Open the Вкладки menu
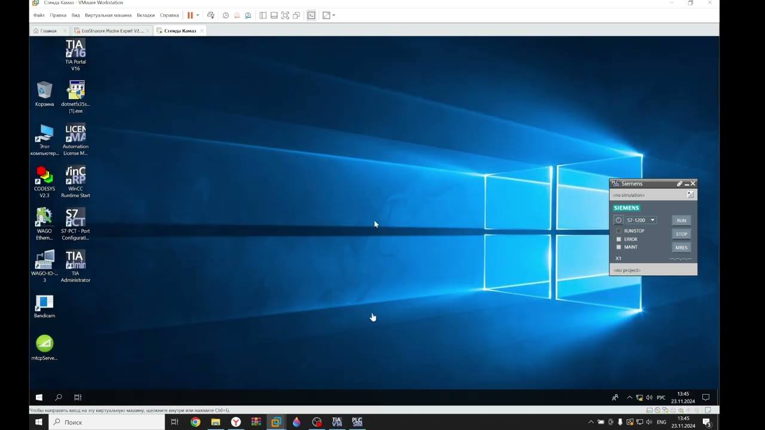This screenshot has height=430, width=765. pyautogui.click(x=146, y=16)
